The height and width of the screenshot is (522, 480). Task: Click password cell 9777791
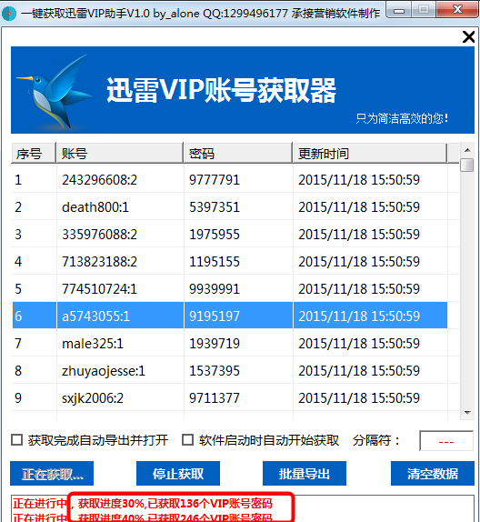tap(215, 180)
